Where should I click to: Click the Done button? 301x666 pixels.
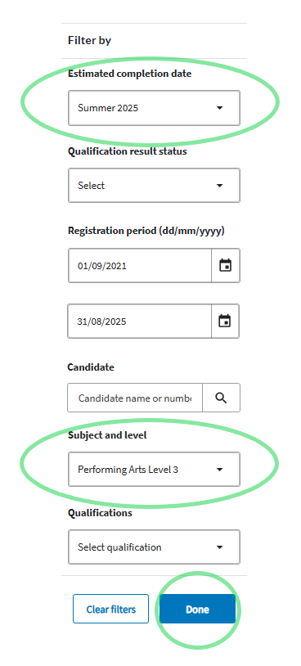[197, 609]
